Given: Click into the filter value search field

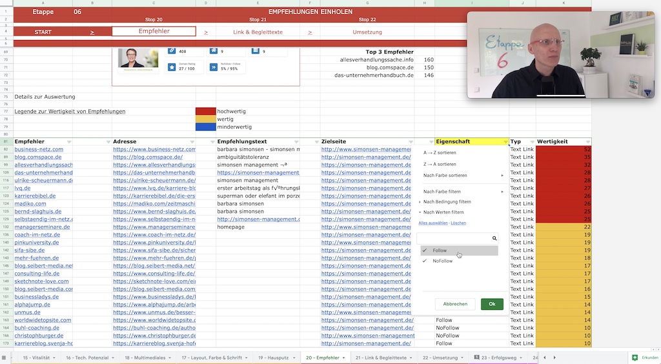Looking at the screenshot, I should point(454,238).
